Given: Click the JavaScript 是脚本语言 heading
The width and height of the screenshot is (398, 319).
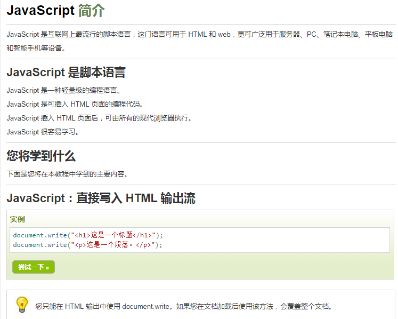Looking at the screenshot, I should point(66,73).
